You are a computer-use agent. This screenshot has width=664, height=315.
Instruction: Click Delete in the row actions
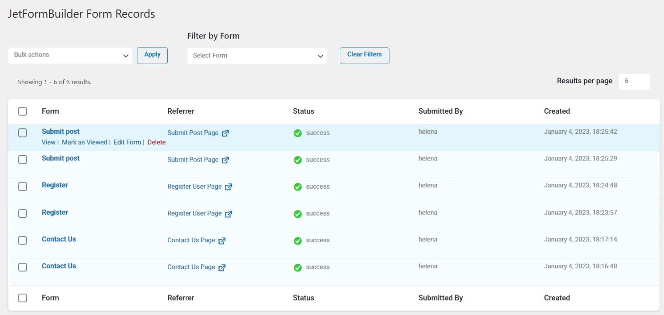[156, 142]
